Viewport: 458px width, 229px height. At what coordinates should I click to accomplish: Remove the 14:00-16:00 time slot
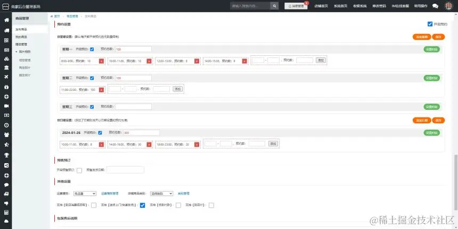(x=149, y=145)
